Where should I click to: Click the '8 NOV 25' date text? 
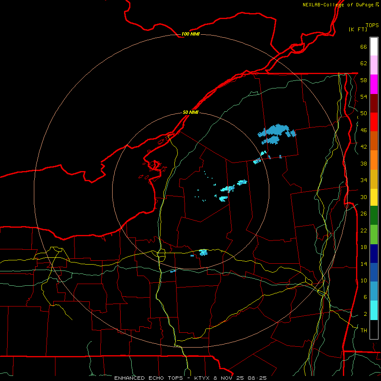(x=229, y=378)
